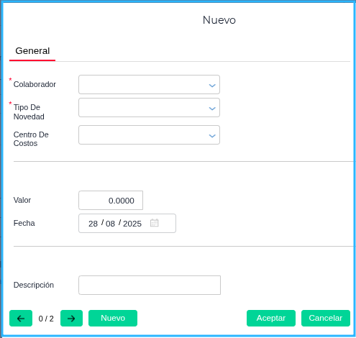Select the year 2025 in Fecha
Viewport: 356px width, 338px height.
click(132, 224)
